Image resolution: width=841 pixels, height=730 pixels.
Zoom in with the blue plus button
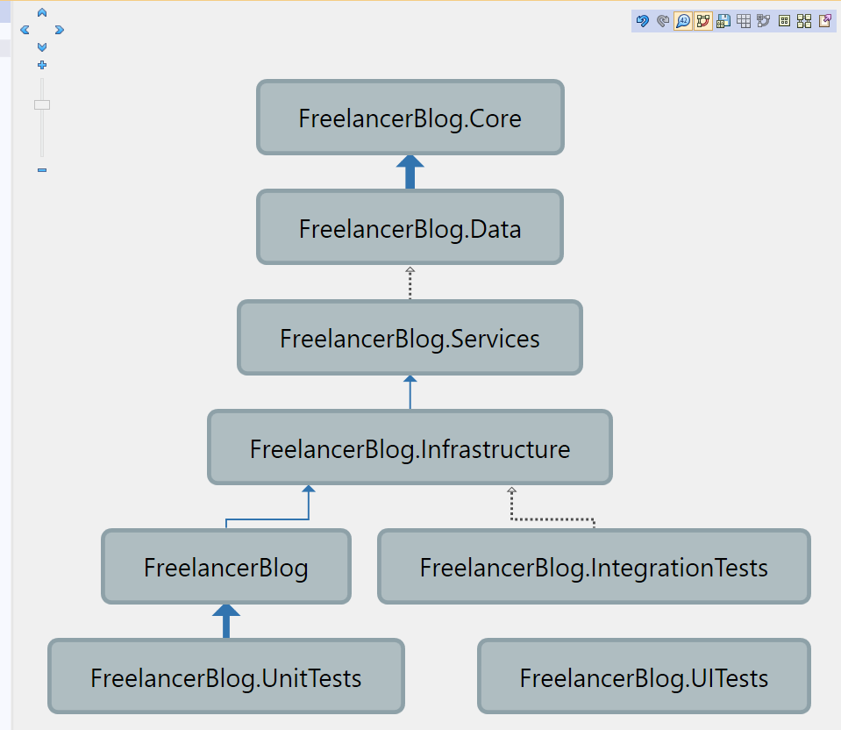click(42, 65)
